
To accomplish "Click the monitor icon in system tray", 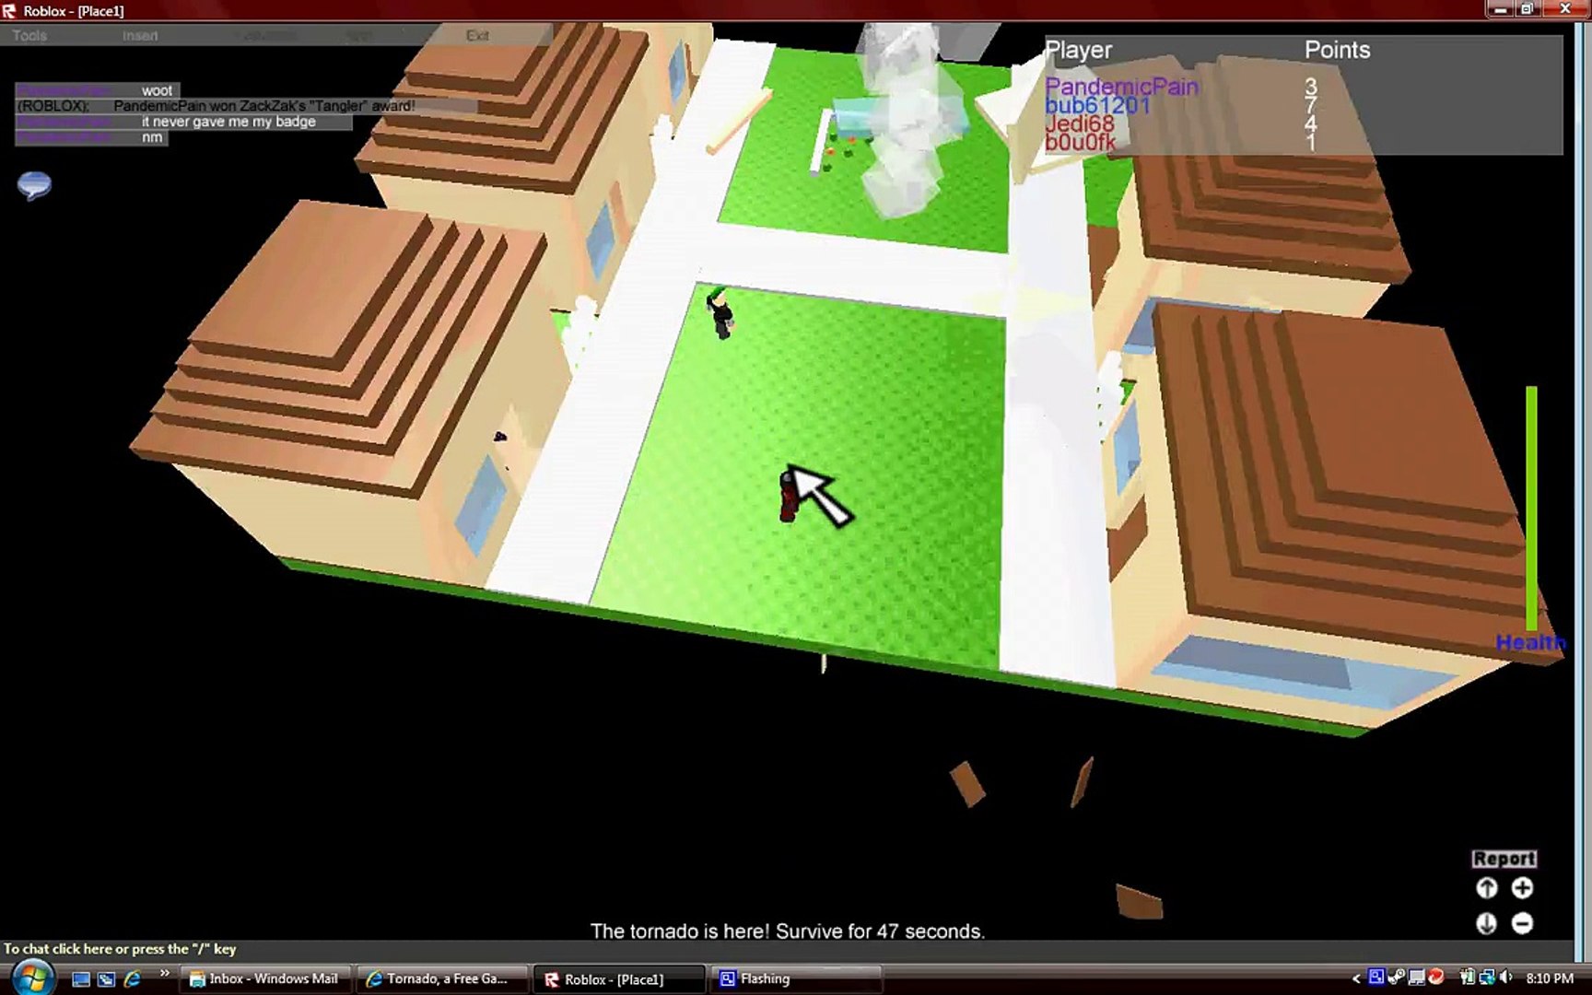I will 1416,977.
